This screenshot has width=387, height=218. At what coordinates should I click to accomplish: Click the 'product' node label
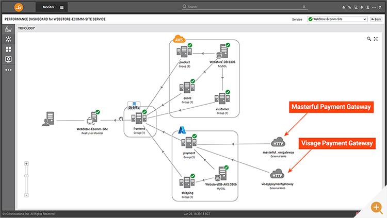coord(185,62)
